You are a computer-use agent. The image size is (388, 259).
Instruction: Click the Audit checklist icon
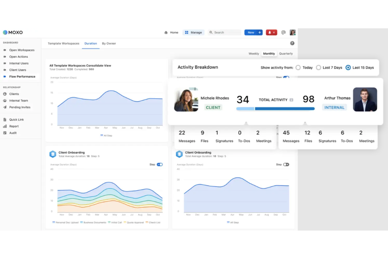[5, 133]
